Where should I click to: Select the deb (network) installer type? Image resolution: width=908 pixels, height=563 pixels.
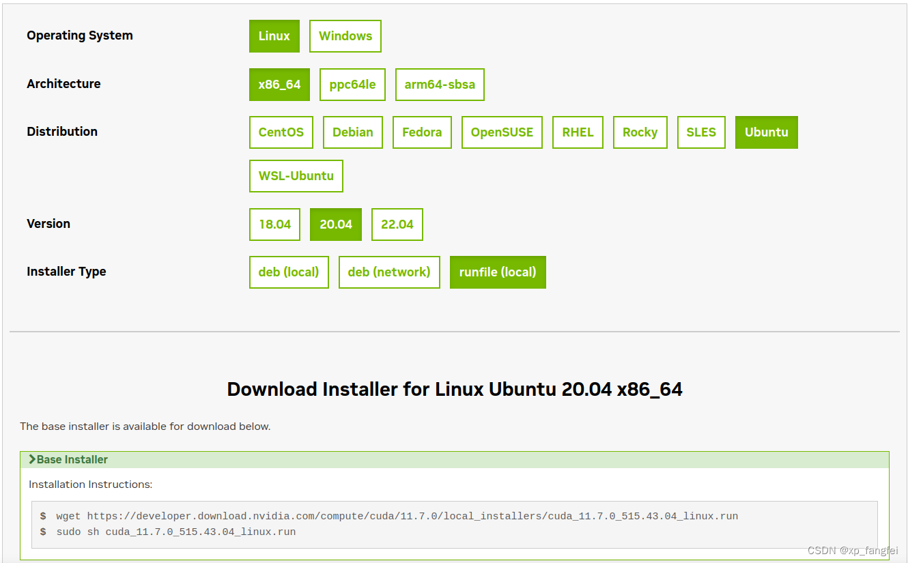pyautogui.click(x=389, y=272)
